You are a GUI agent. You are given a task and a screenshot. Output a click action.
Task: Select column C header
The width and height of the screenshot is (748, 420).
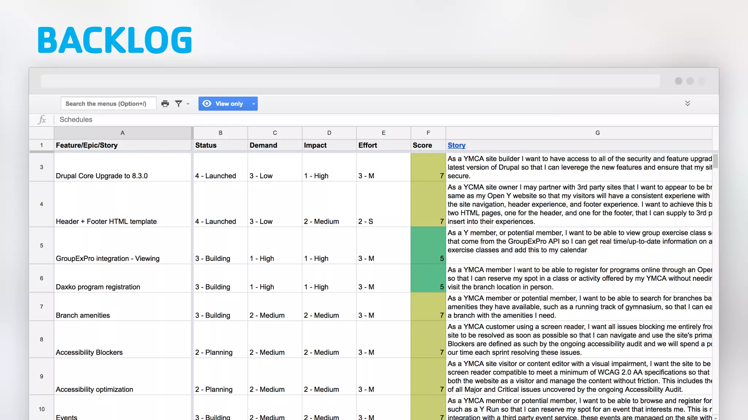point(275,133)
